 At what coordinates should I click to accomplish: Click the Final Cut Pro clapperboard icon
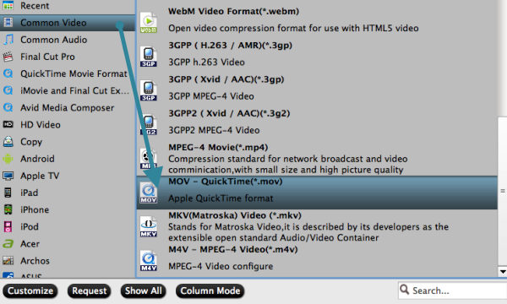[8, 57]
